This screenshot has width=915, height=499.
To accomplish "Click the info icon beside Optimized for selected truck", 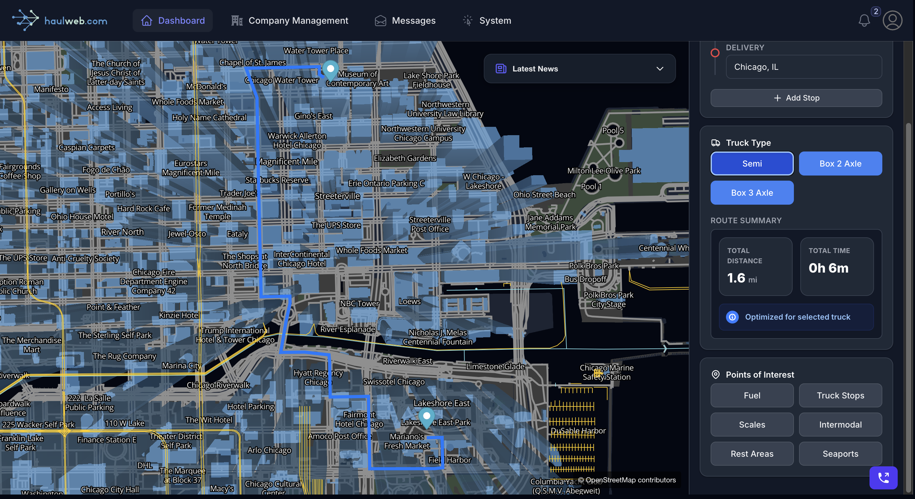I will pyautogui.click(x=732, y=317).
